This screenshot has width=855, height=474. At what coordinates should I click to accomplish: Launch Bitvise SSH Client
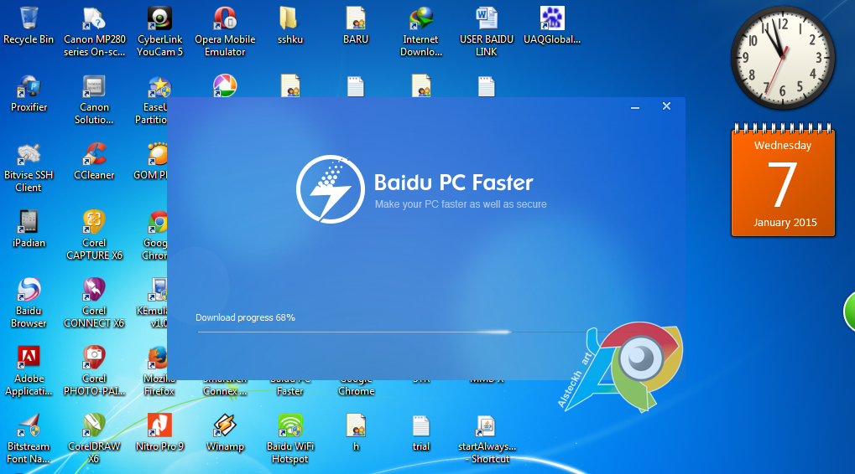[29, 167]
